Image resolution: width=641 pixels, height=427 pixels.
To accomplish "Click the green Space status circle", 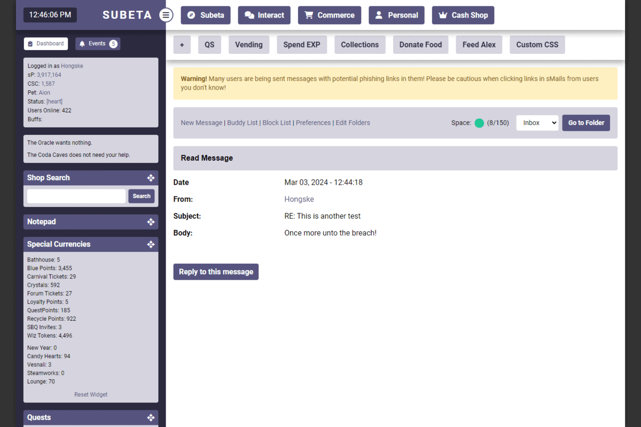I will [x=479, y=123].
